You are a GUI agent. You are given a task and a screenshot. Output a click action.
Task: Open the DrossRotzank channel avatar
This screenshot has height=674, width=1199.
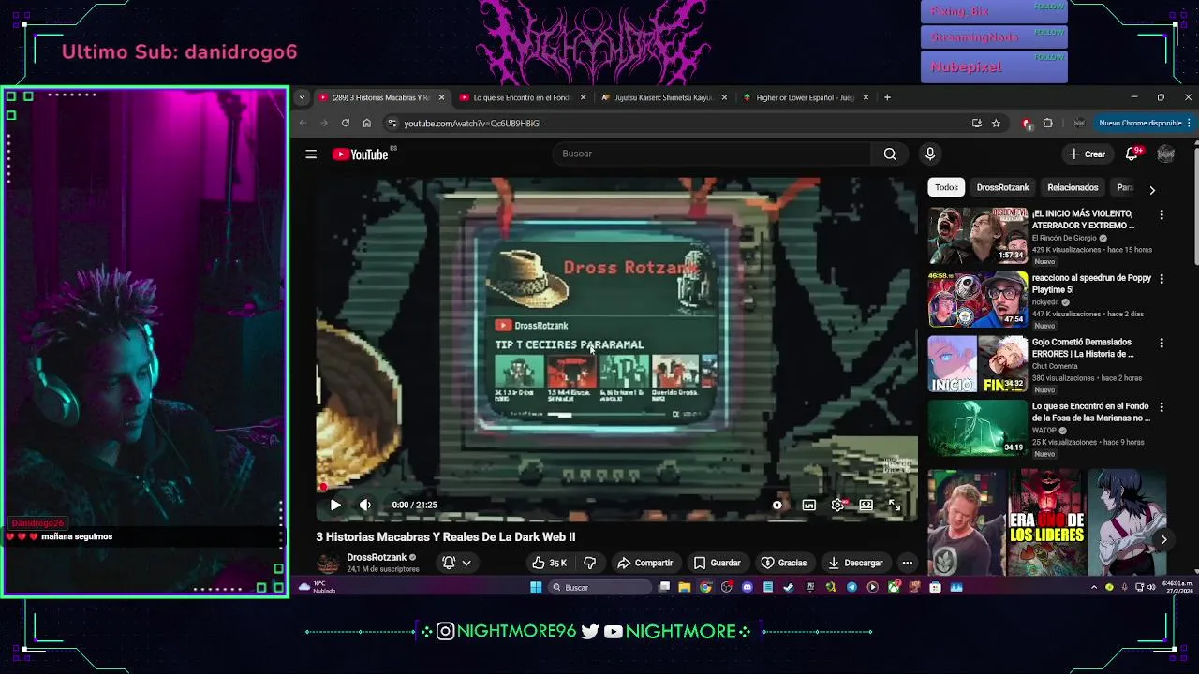point(328,563)
